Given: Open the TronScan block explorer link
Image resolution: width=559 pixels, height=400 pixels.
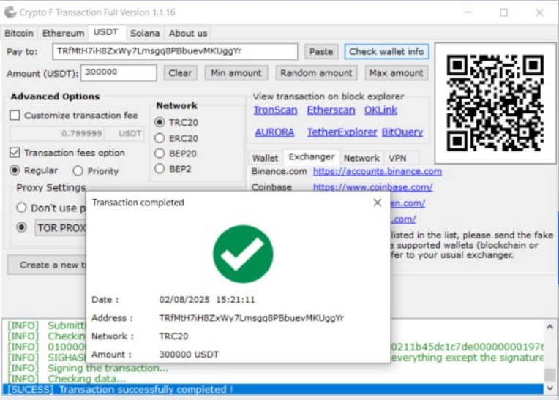Looking at the screenshot, I should coord(275,110).
